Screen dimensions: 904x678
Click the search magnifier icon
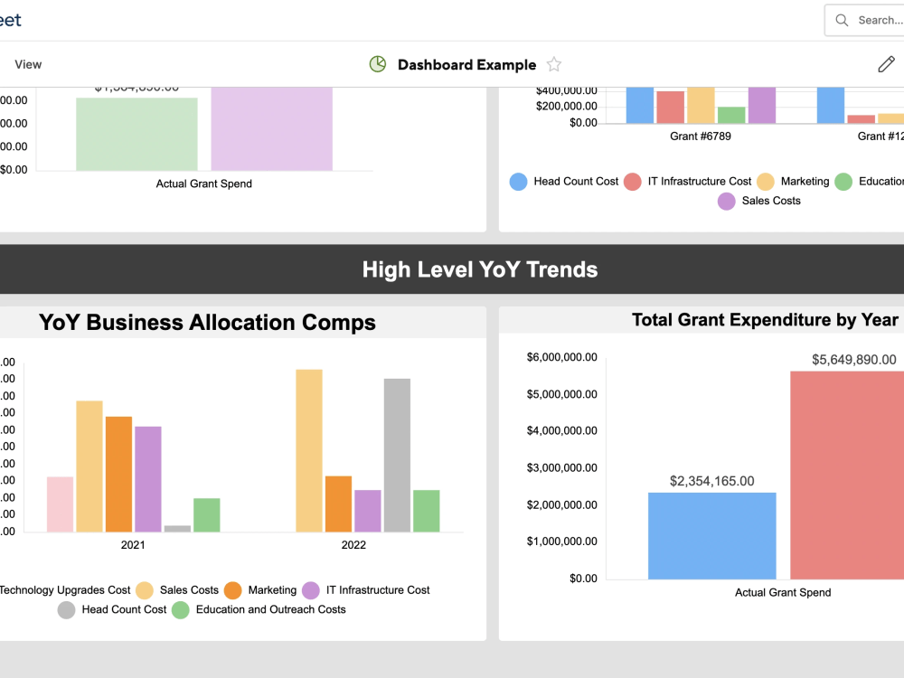[842, 20]
